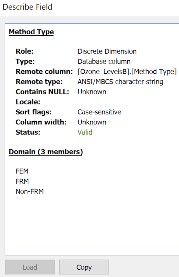Image resolution: width=179 pixels, height=277 pixels.
Task: Click the Remote column label
Action: click(44, 72)
